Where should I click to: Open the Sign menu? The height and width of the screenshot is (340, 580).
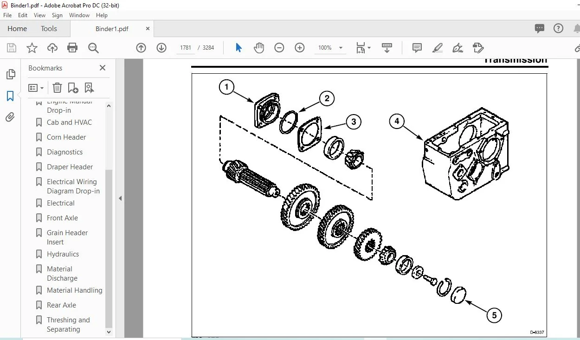[57, 15]
